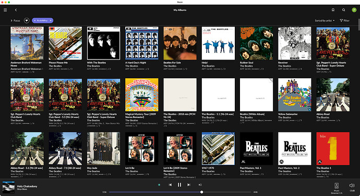Pause the current track

tap(179, 185)
